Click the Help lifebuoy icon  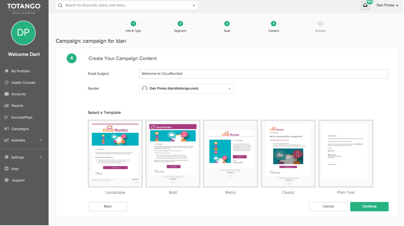[6, 169]
